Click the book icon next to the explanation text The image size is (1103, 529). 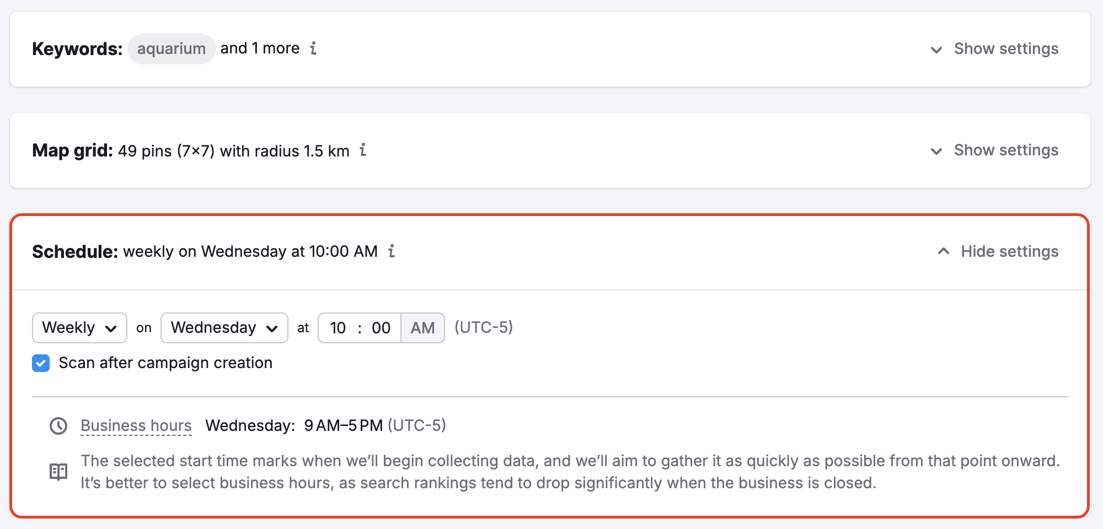57,471
